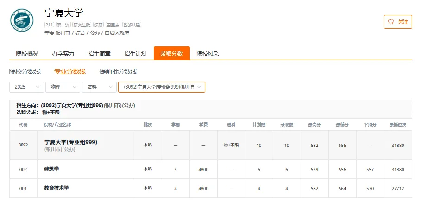Click (银川市)(公办) subtitle in group row
The height and width of the screenshot is (203, 428).
(x=59, y=149)
